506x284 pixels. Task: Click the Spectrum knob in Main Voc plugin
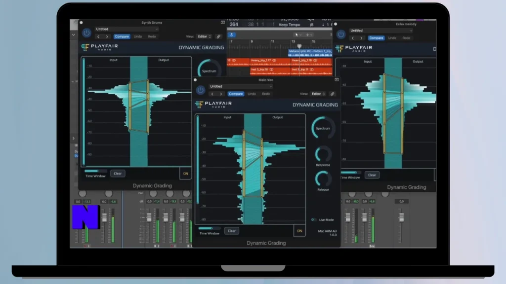pos(323,128)
